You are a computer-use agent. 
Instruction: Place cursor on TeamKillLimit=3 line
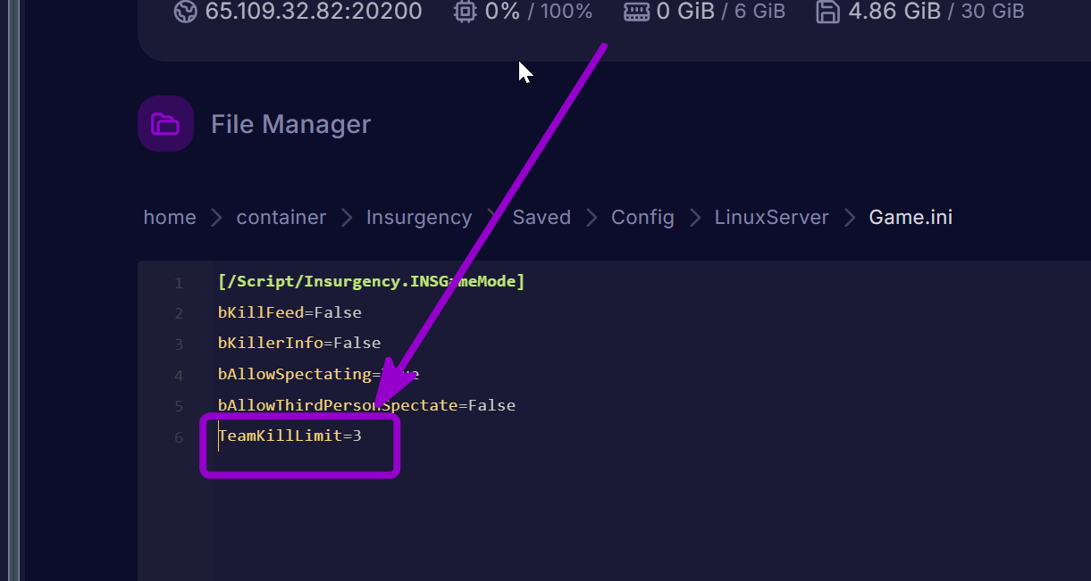[290, 436]
